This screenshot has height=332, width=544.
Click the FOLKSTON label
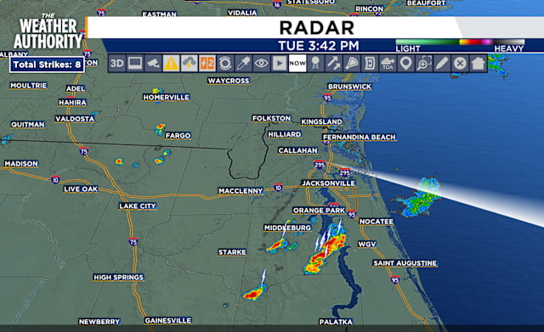272,118
